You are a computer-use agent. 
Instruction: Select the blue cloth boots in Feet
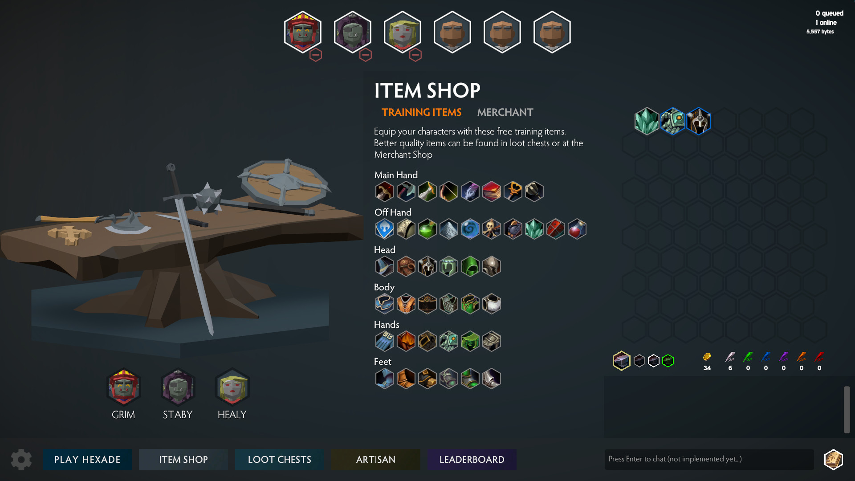point(384,379)
